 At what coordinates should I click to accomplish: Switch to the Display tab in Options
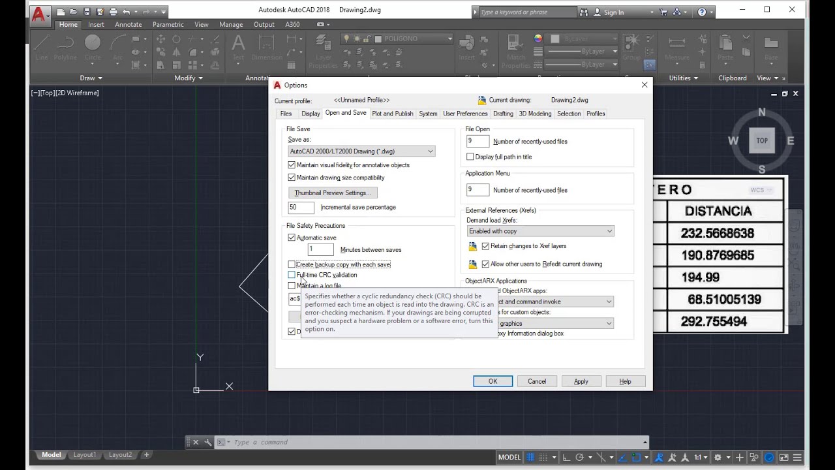[311, 114]
